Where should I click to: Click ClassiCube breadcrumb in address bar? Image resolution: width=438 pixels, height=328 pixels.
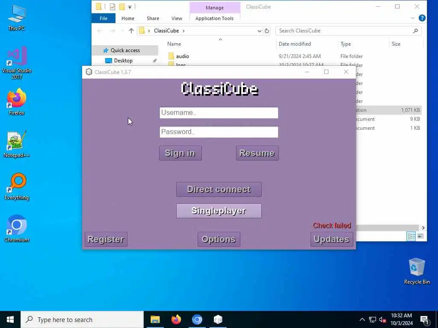coord(166,31)
